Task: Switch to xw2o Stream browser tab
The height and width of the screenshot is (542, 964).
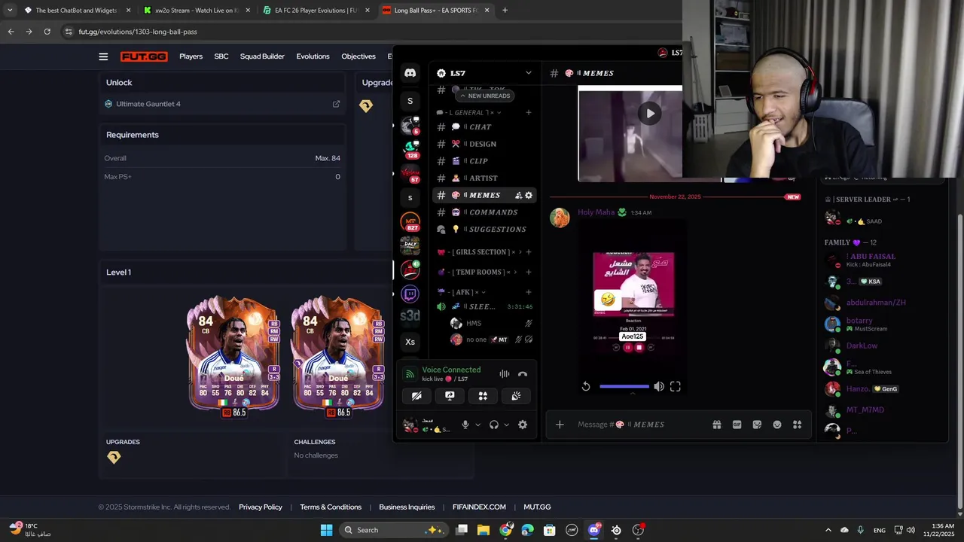Action: 197,11
